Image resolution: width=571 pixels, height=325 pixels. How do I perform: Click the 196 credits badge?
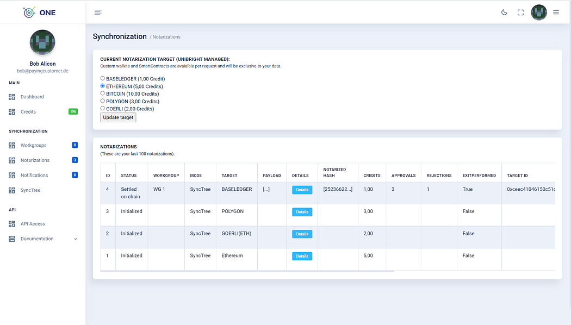pos(73,111)
